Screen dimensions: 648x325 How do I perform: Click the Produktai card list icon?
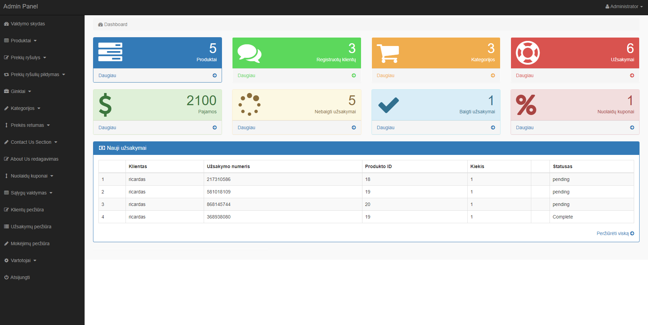coord(110,52)
